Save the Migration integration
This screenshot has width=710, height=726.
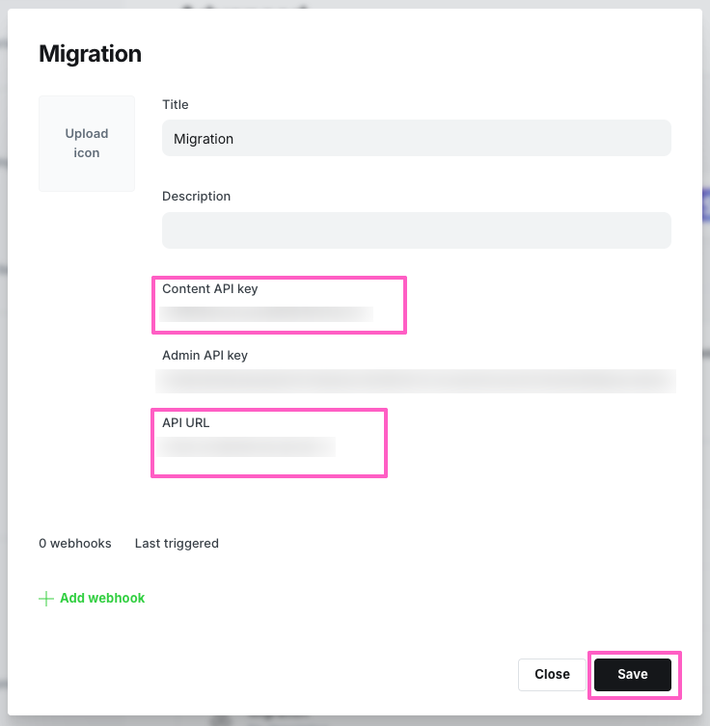coord(632,675)
